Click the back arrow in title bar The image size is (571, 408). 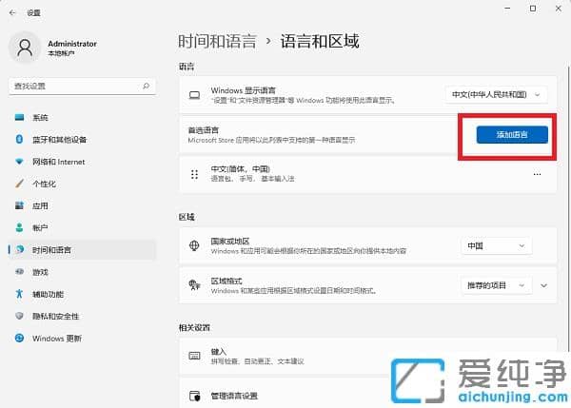[x=10, y=12]
